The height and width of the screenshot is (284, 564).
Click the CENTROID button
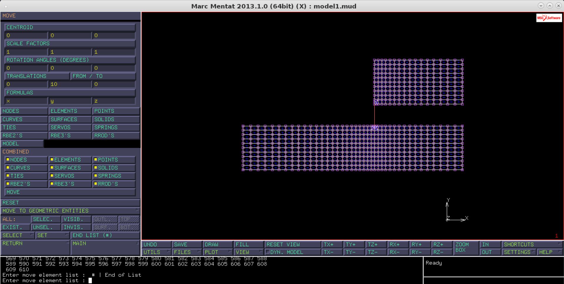(x=70, y=27)
